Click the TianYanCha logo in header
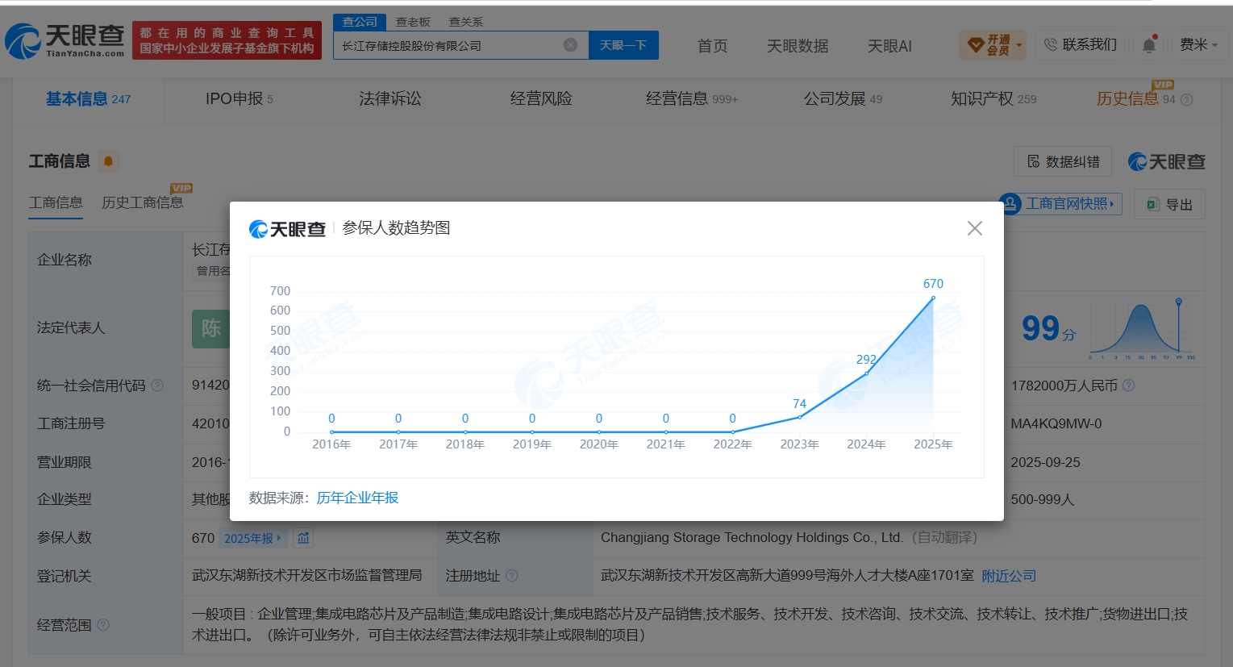The width and height of the screenshot is (1233, 667). pyautogui.click(x=65, y=40)
